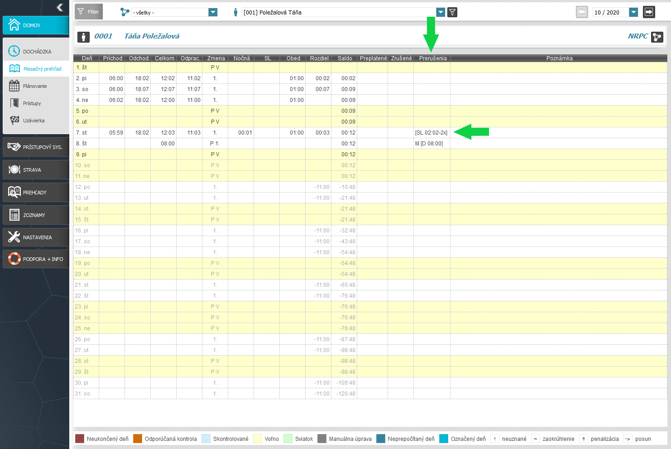Click arrival time 05:59
The width and height of the screenshot is (671, 449).
pyautogui.click(x=116, y=133)
